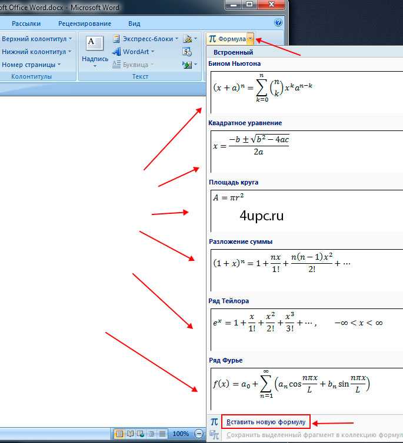Screen dimensions: 403x443
Task: Insert the Квадратное уравнение formula
Action: pyautogui.click(x=307, y=152)
